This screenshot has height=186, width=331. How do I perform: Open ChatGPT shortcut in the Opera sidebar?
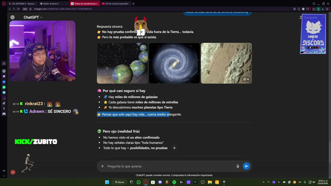[x=4, y=71]
